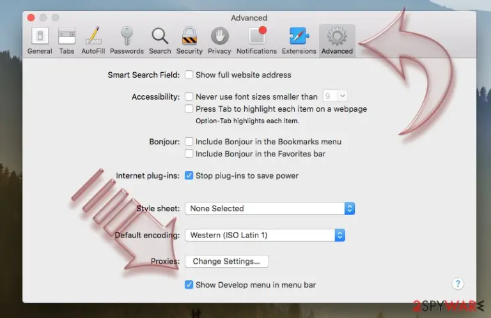The width and height of the screenshot is (491, 318).
Task: Enable Show full website address
Action: pyautogui.click(x=189, y=75)
